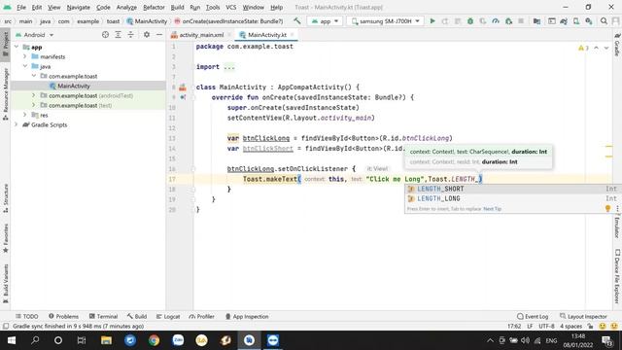Select LENGTH_SHORT from completion list
The height and width of the screenshot is (350, 622).
tap(512, 189)
